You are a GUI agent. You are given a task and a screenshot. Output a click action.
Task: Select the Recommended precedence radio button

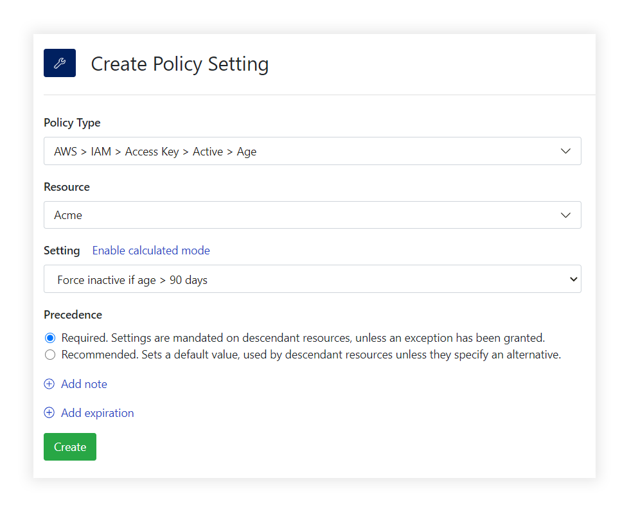pyautogui.click(x=50, y=355)
